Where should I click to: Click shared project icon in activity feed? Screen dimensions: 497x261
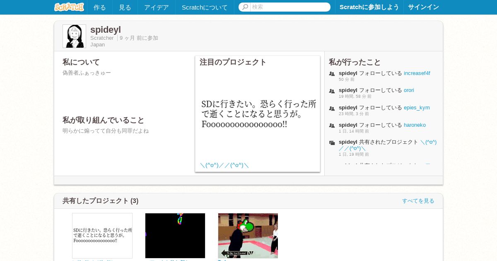pyautogui.click(x=332, y=143)
